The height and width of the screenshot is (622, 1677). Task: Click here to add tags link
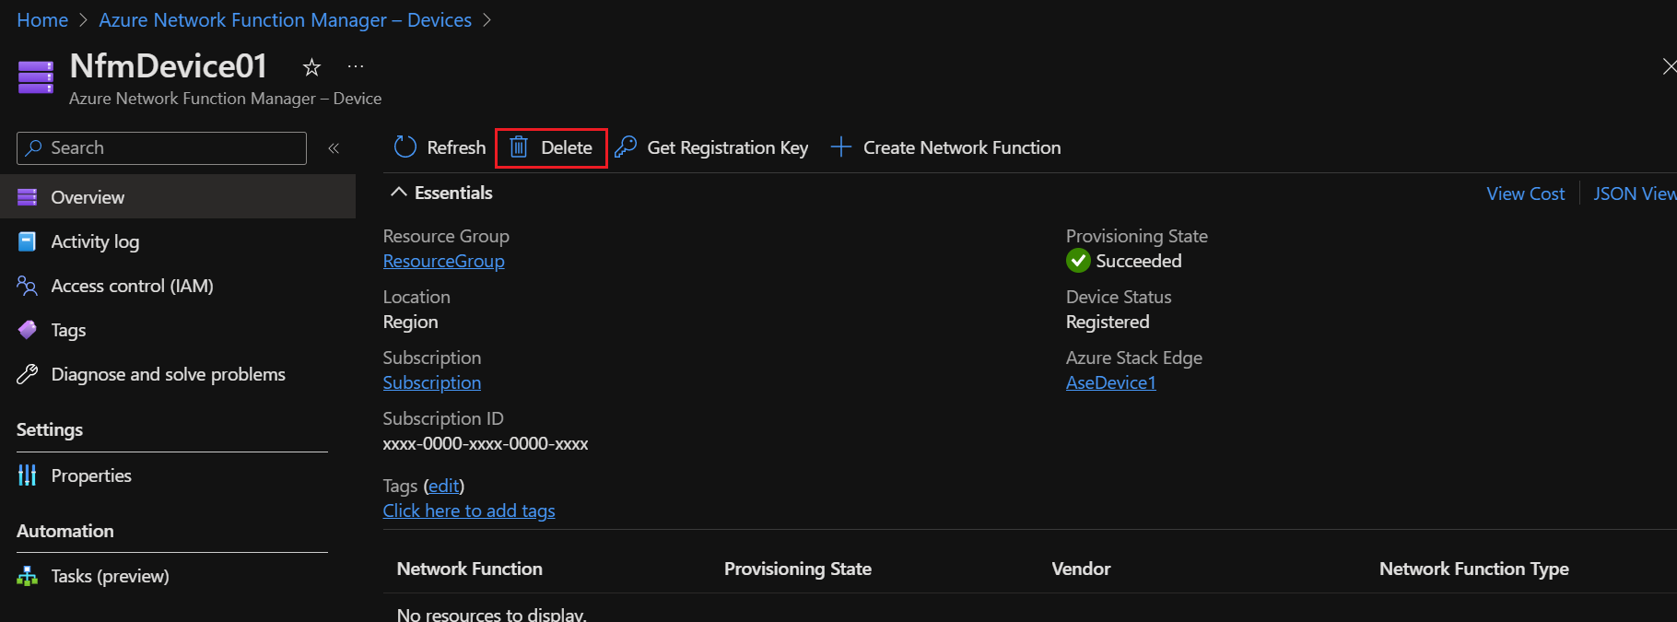point(469,511)
